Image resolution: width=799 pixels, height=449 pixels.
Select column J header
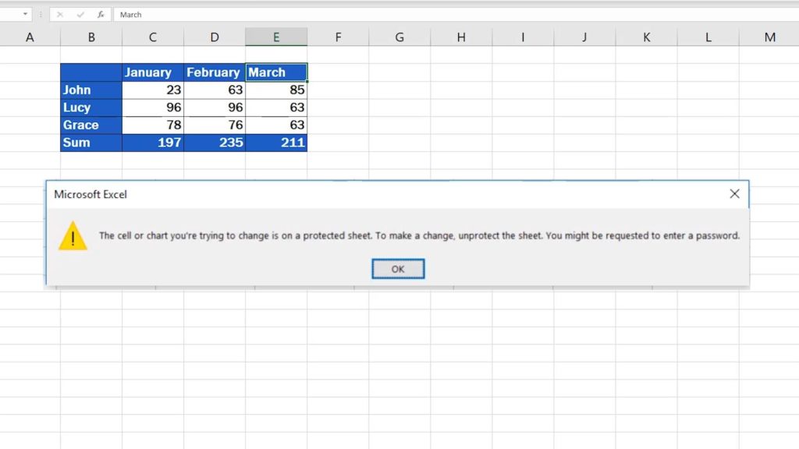point(584,37)
